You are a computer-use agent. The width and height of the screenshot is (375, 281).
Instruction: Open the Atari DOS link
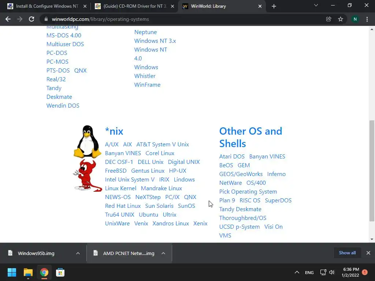(232, 157)
